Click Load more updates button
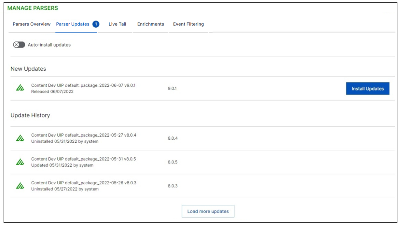This screenshot has height=225, width=400. (x=208, y=211)
